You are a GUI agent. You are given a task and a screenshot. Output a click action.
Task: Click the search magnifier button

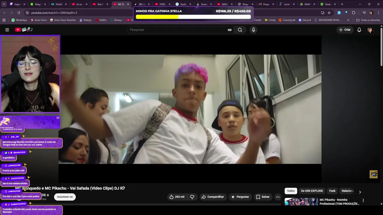pos(240,30)
